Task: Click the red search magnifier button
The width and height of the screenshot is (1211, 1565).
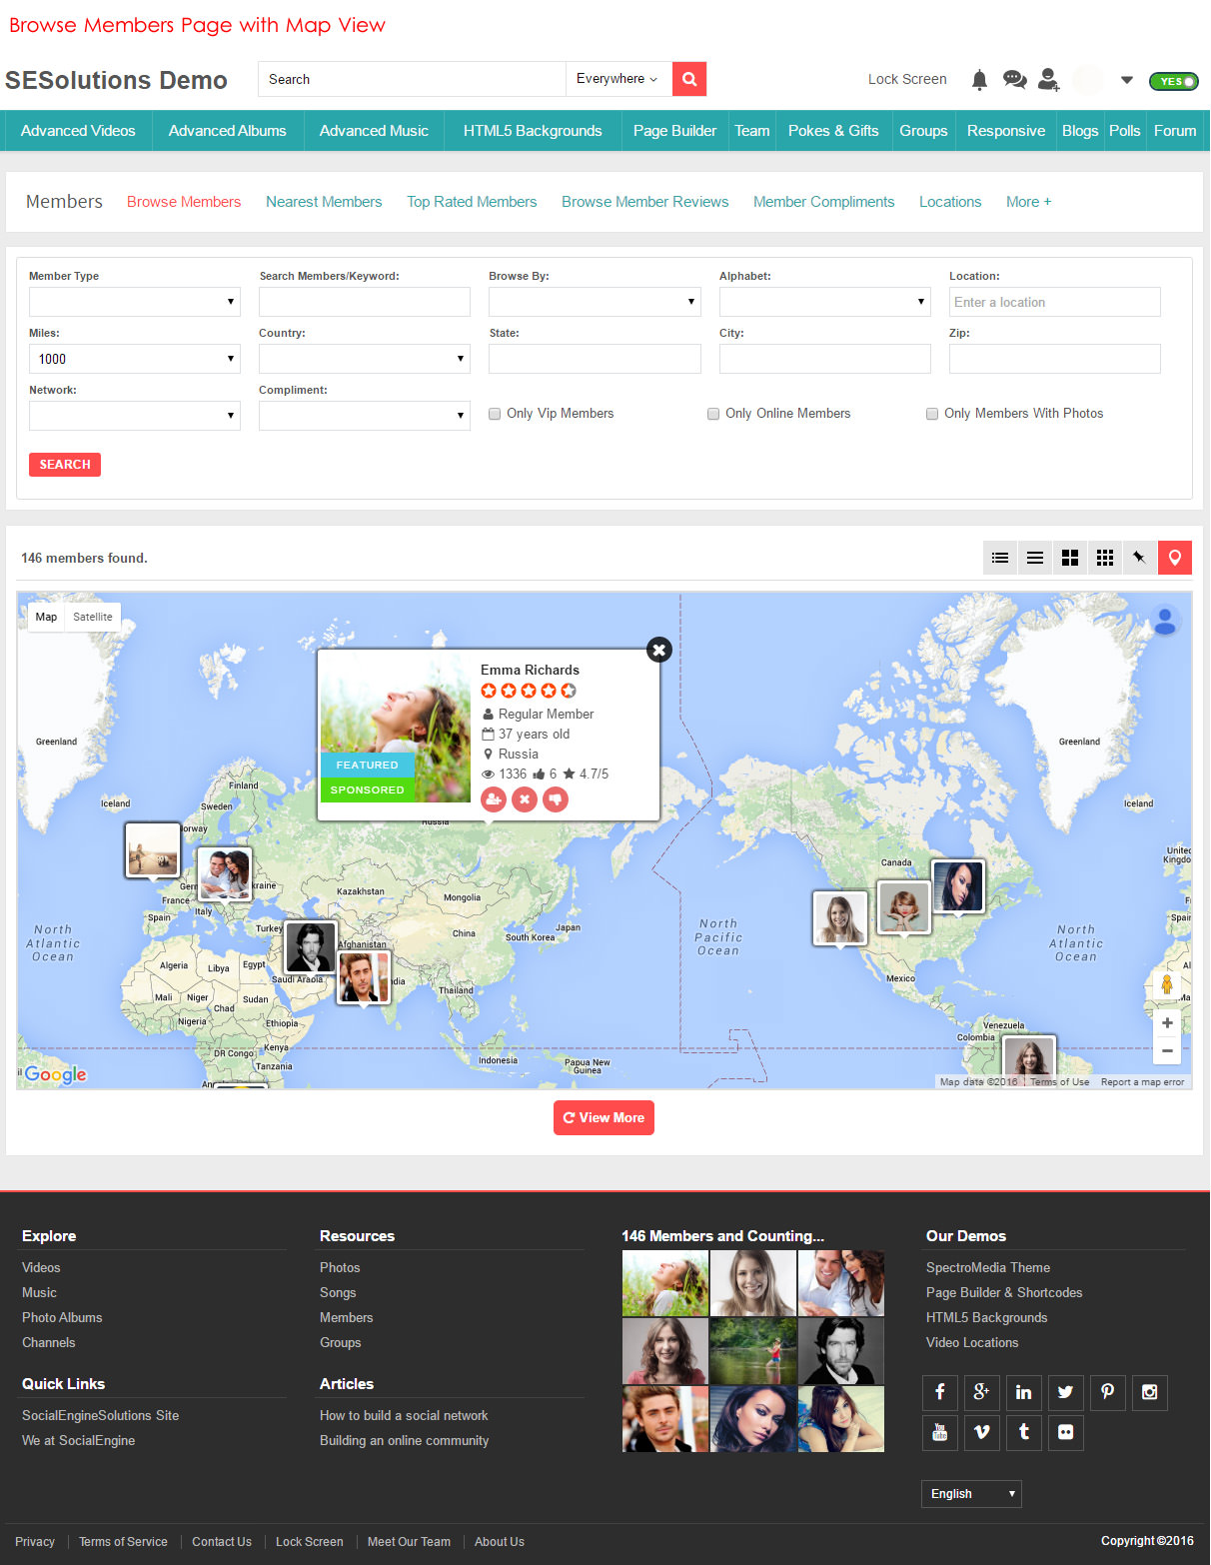Action: point(688,79)
